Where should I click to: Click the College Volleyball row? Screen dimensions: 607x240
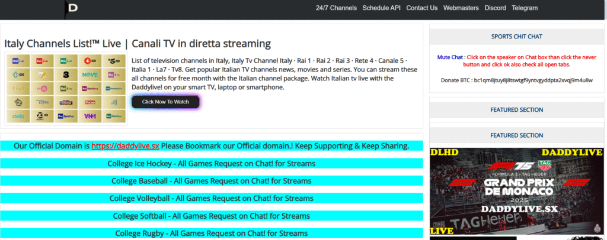[x=212, y=199]
